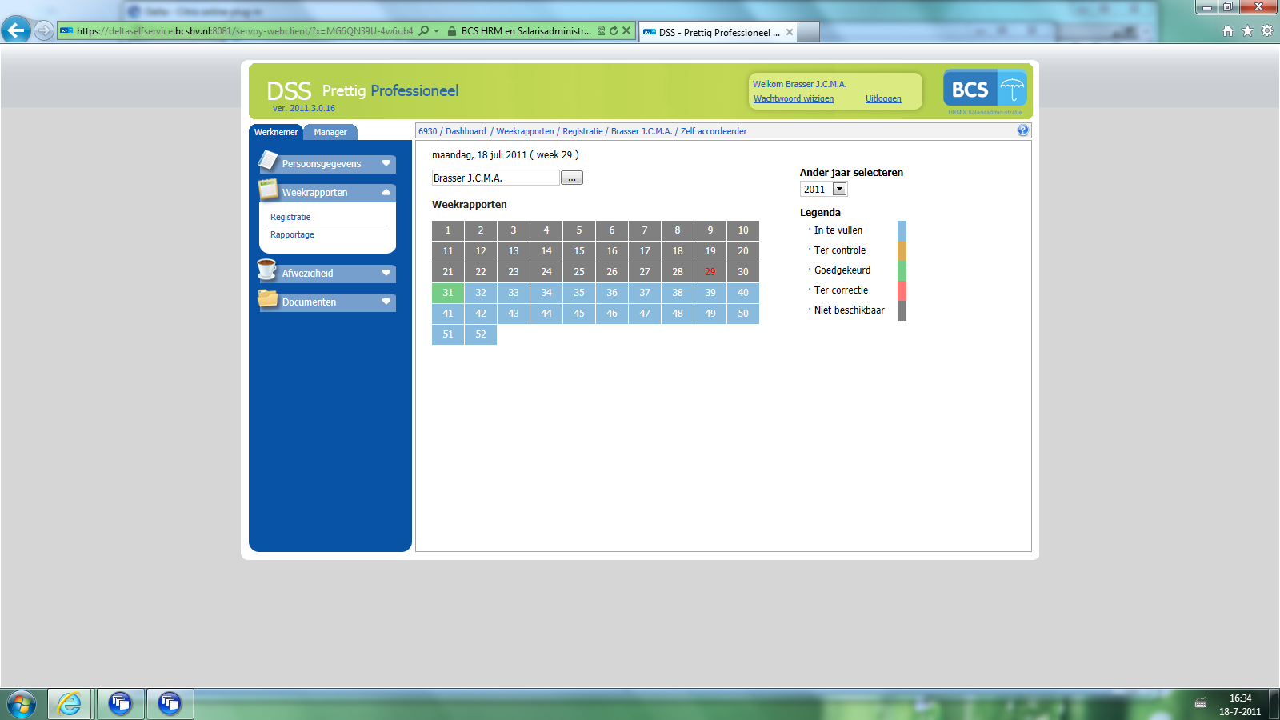Select the Niet beschikbaar grey swatch

coord(902,310)
